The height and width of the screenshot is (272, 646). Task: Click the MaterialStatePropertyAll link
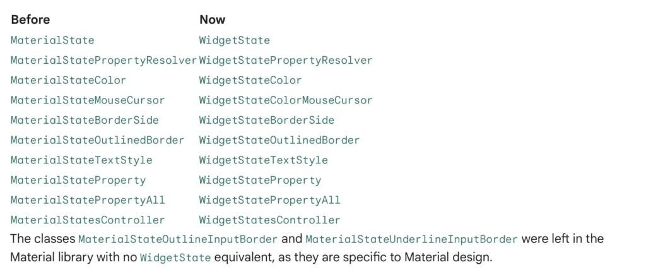[88, 200]
